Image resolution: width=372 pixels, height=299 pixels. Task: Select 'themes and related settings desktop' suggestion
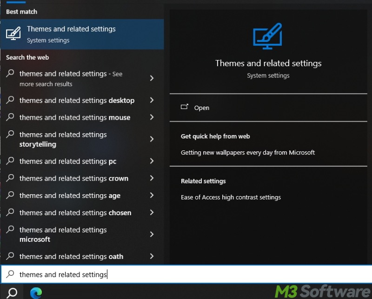pyautogui.click(x=82, y=100)
